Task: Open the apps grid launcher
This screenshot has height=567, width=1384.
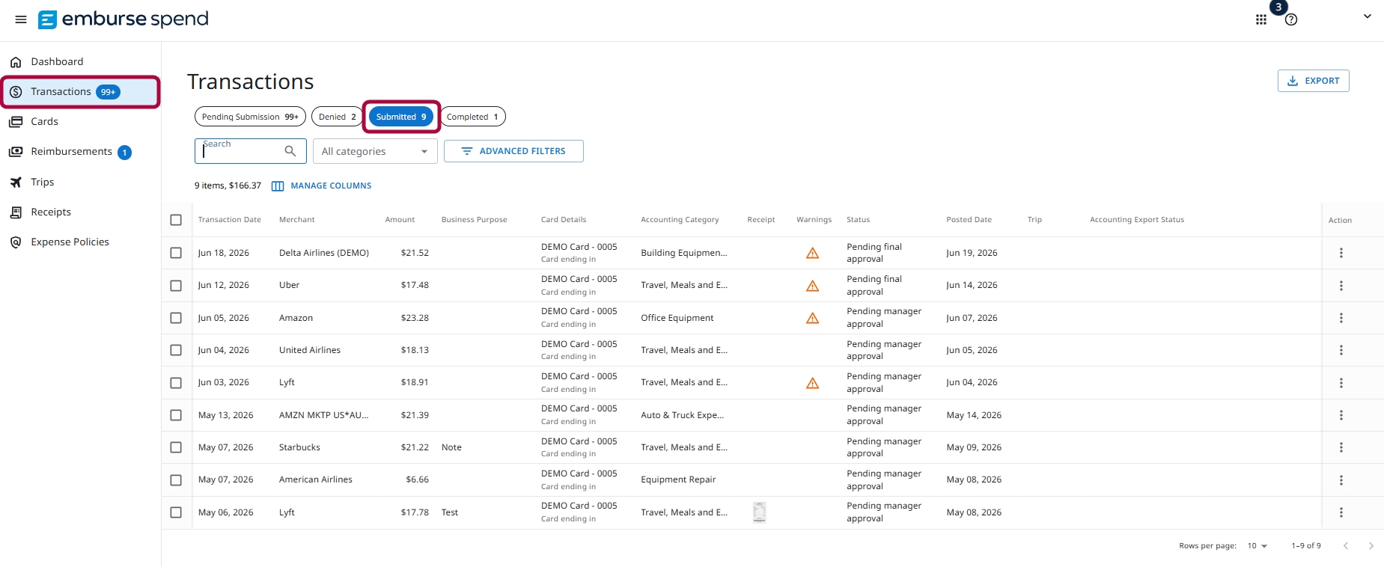Action: (x=1261, y=19)
